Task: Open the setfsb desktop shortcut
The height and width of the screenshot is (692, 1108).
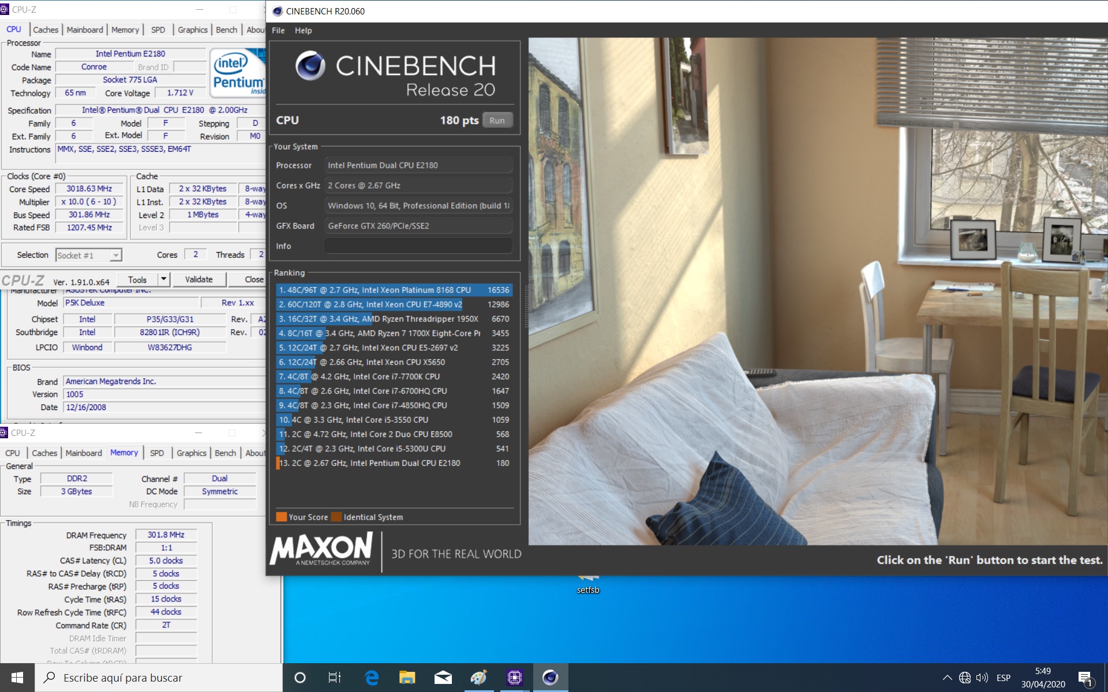Action: click(588, 585)
